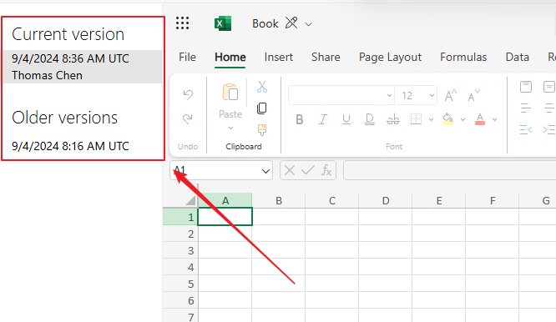Toggle Double Underline formatting
The height and width of the screenshot is (322, 556).
[x=370, y=120]
